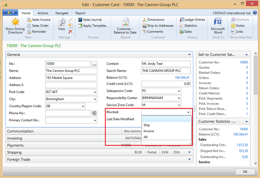Select Ship in Blocked list
260x178 pixels.
[166, 125]
